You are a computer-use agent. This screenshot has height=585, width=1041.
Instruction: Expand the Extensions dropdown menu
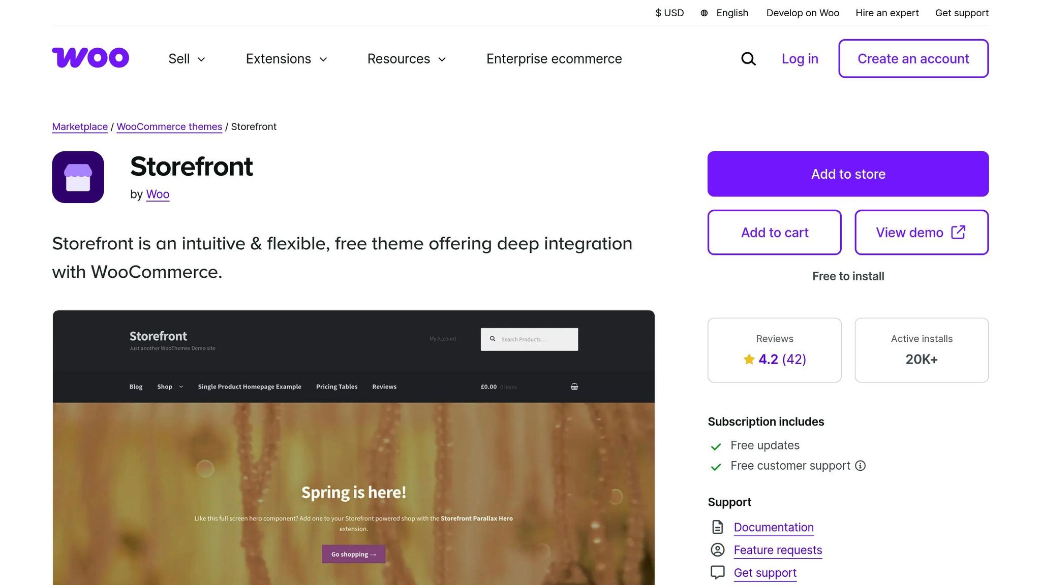[287, 59]
